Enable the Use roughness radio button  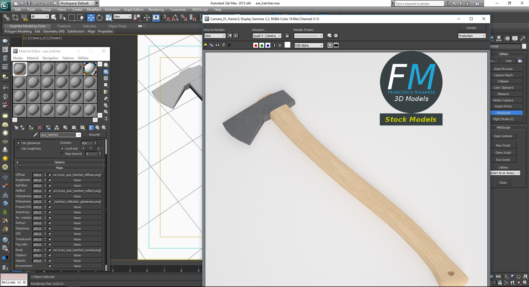(x=19, y=148)
